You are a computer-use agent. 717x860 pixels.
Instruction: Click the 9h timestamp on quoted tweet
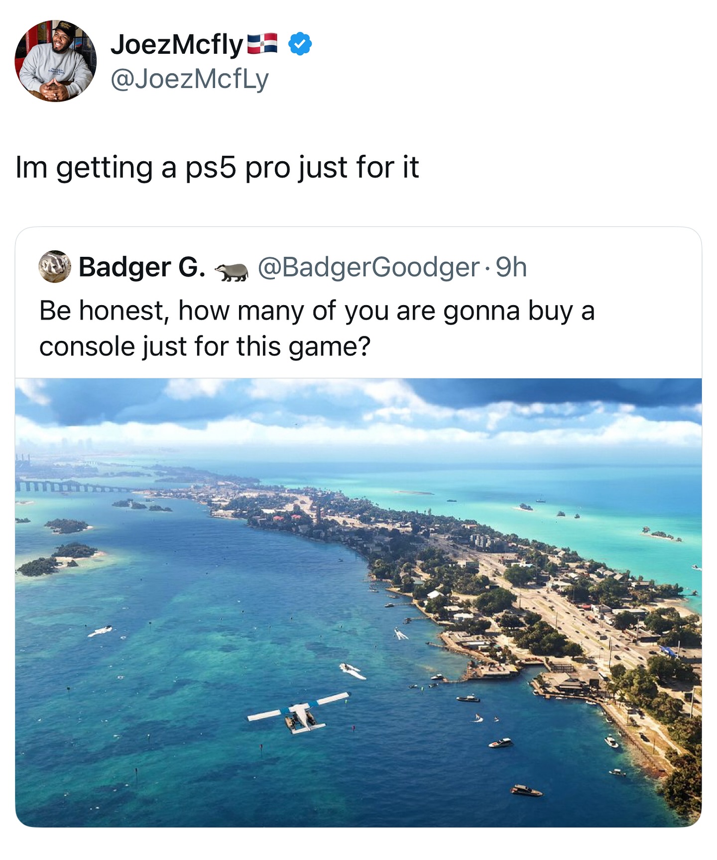pyautogui.click(x=511, y=267)
